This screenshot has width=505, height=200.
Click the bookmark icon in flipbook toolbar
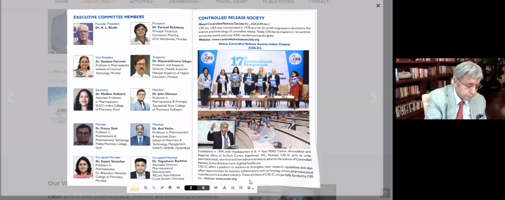pos(170,188)
